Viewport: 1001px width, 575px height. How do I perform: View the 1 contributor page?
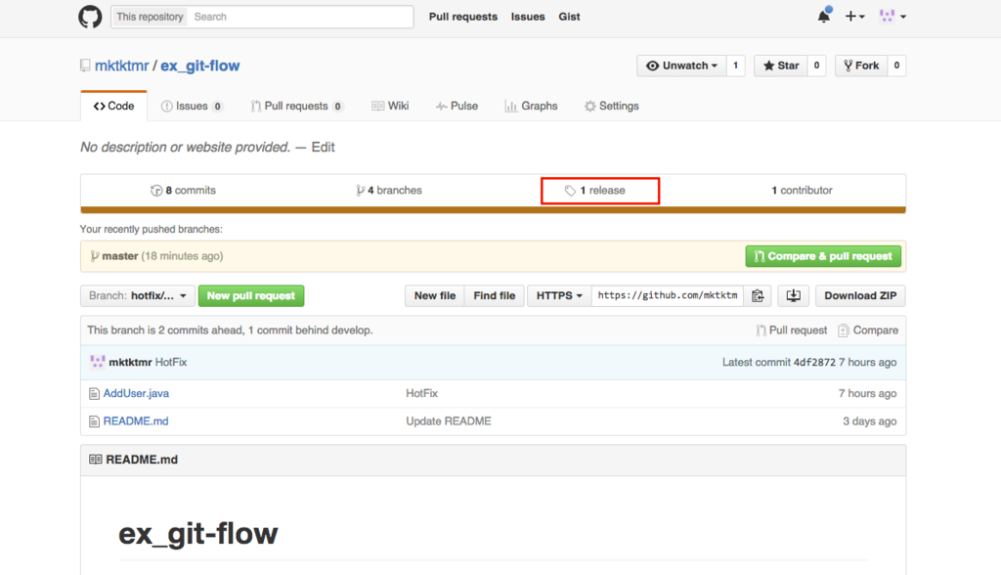(x=802, y=191)
